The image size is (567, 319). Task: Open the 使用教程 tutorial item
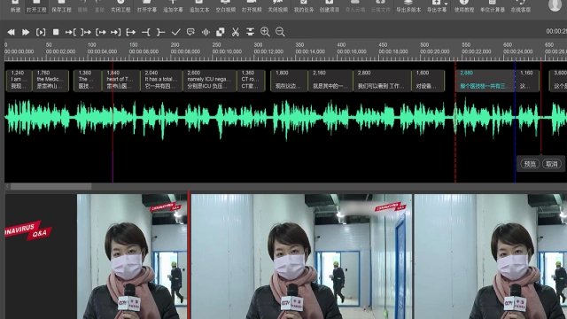pos(464,7)
